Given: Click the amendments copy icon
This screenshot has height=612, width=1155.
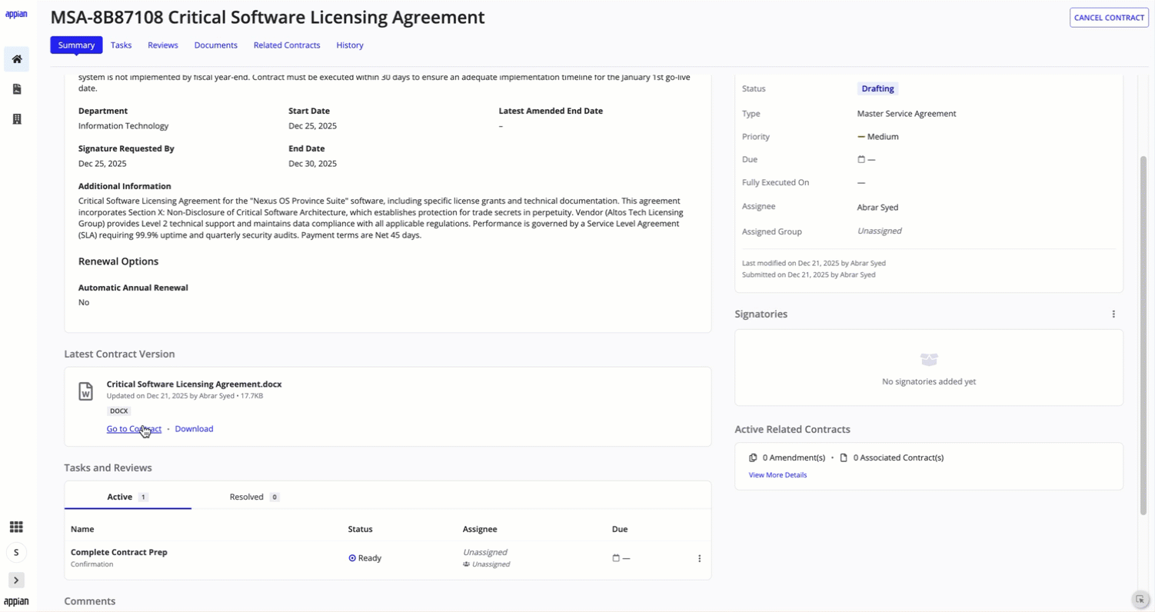Looking at the screenshot, I should coord(753,457).
